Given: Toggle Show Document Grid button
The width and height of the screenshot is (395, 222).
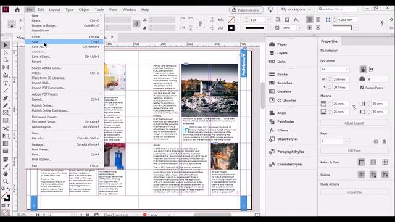Looking at the screenshot, I should click(x=385, y=162).
